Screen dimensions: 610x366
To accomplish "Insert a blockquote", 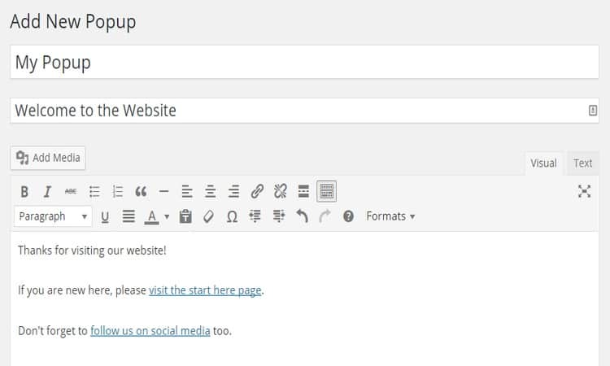I will (141, 192).
